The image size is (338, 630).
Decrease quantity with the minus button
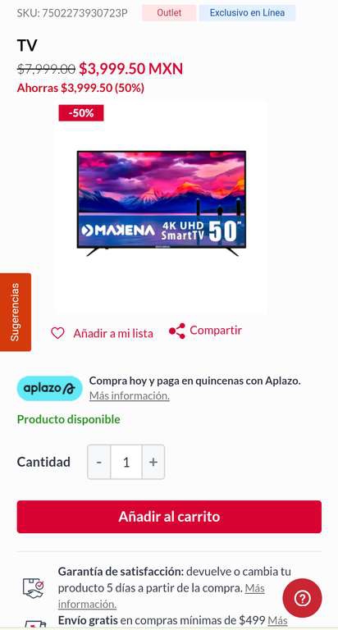(x=99, y=462)
